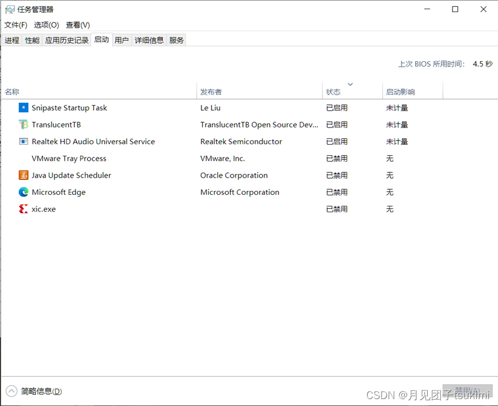The width and height of the screenshot is (498, 406).
Task: Select the TranslucentTB row name
Action: click(56, 125)
